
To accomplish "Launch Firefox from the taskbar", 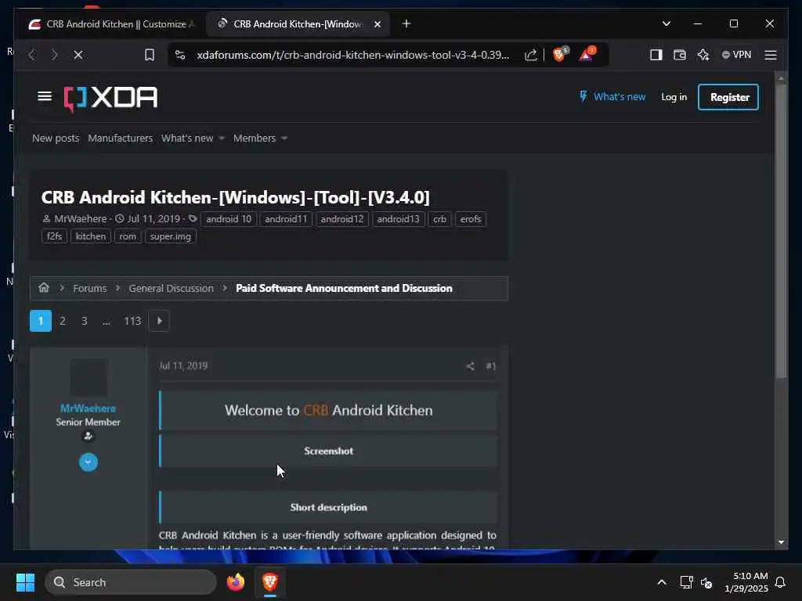I will (x=236, y=582).
